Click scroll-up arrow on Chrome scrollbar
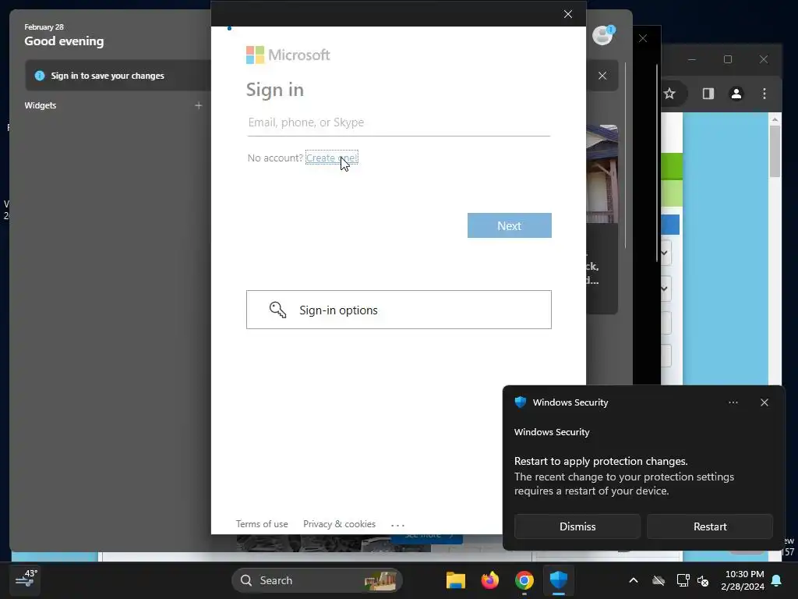This screenshot has width=798, height=599. point(775,119)
